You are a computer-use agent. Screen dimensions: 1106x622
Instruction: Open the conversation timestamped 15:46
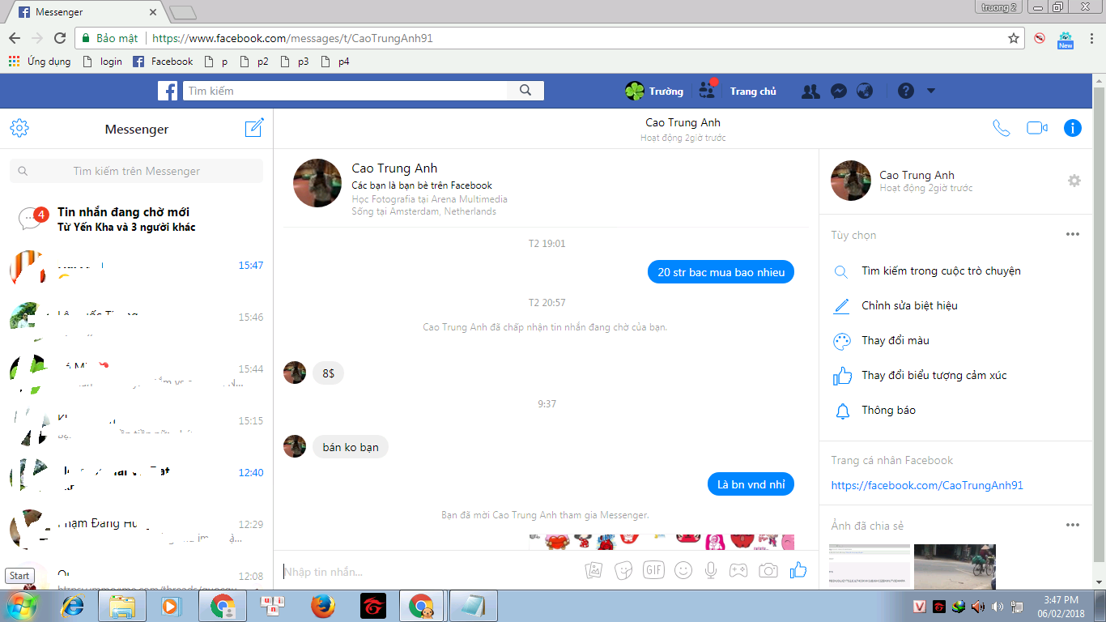pos(137,321)
